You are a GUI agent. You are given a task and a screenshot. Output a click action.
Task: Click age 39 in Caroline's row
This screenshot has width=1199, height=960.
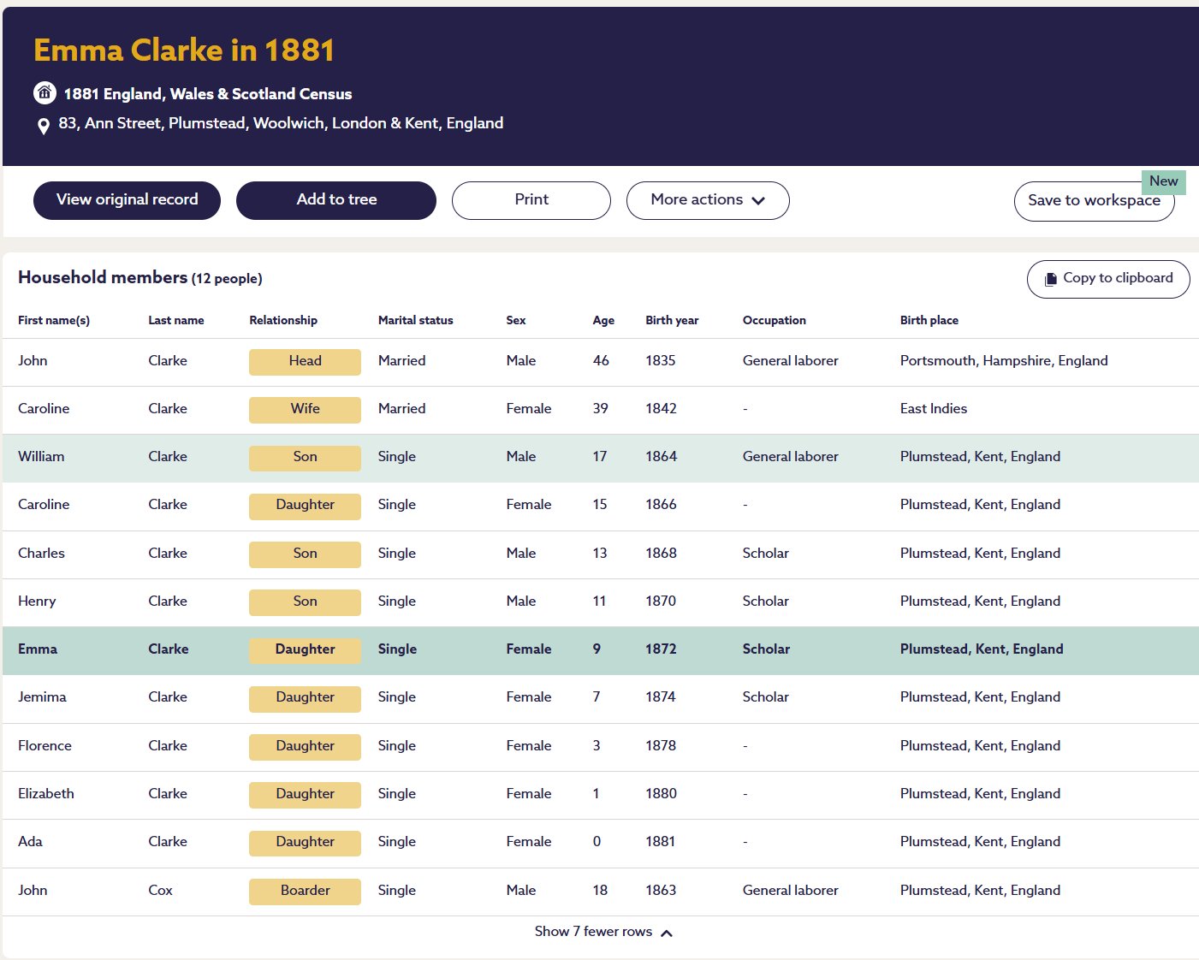tap(601, 409)
